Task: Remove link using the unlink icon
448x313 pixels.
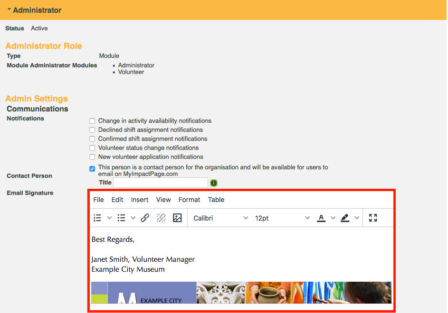Action: pos(161,218)
